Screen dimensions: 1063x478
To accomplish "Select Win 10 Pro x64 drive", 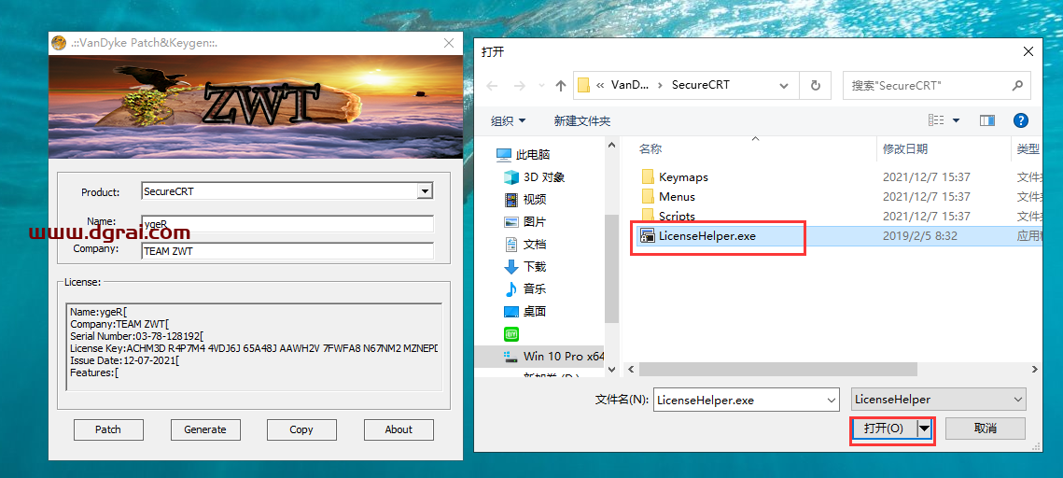I will (x=553, y=356).
